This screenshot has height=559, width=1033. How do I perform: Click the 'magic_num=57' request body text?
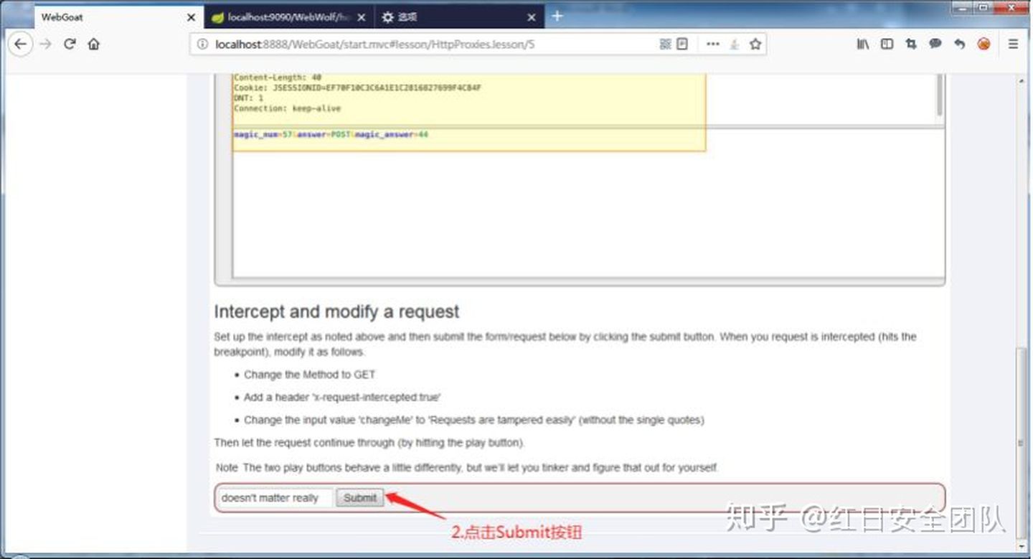(331, 134)
